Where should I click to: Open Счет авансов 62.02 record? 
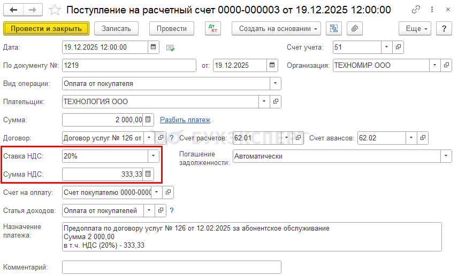coord(423,138)
